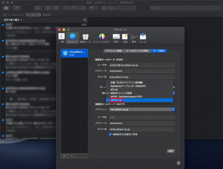Open フォントとカラー fonts and colors pane
This screenshot has height=169, width=223.
[x=102, y=37]
